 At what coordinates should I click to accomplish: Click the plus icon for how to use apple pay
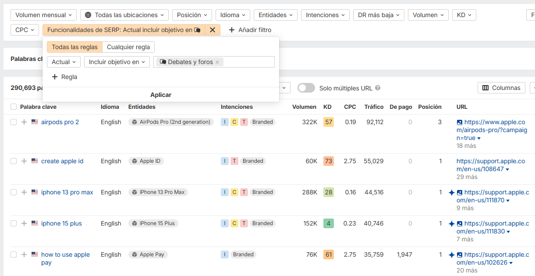click(x=24, y=254)
